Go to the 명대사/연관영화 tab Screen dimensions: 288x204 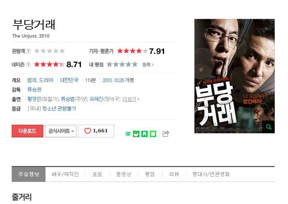click(211, 174)
